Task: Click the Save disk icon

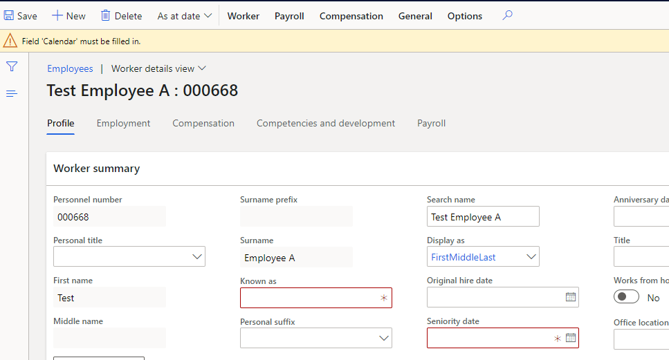Action: point(9,15)
